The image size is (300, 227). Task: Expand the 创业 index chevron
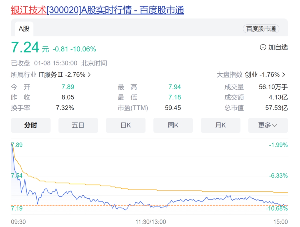coord(284,75)
